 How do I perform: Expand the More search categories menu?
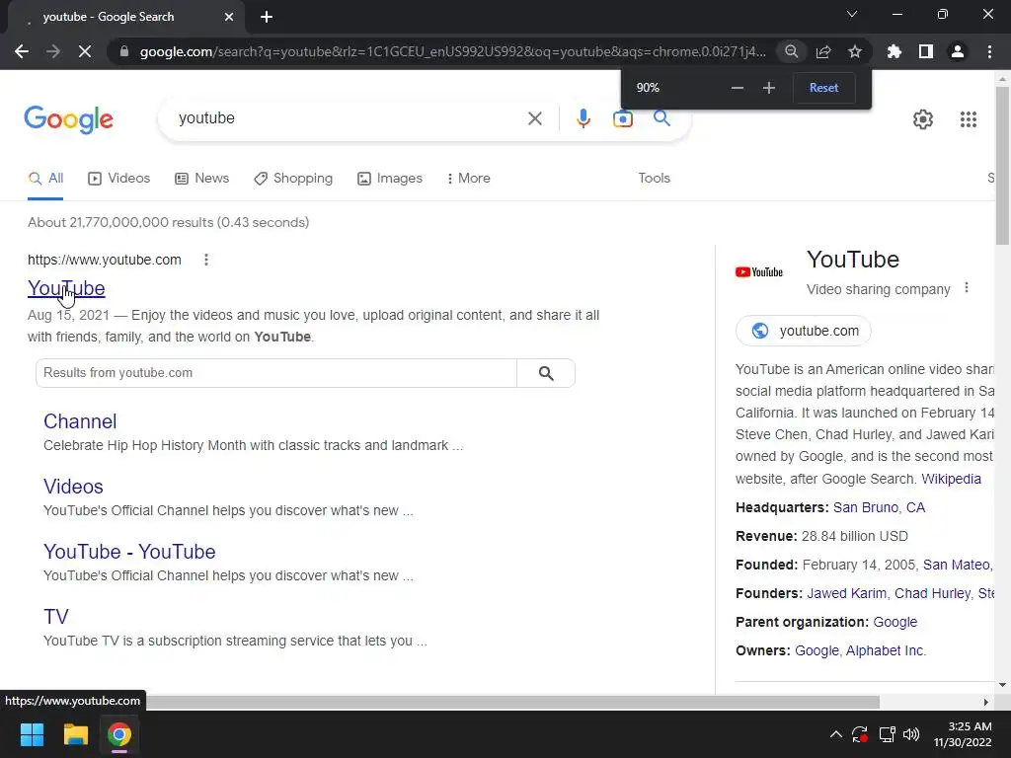[x=469, y=179]
